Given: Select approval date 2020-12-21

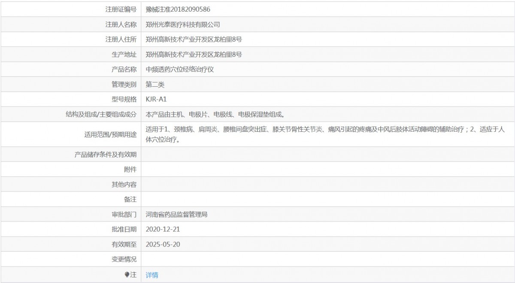Looking at the screenshot, I should coord(163,229).
